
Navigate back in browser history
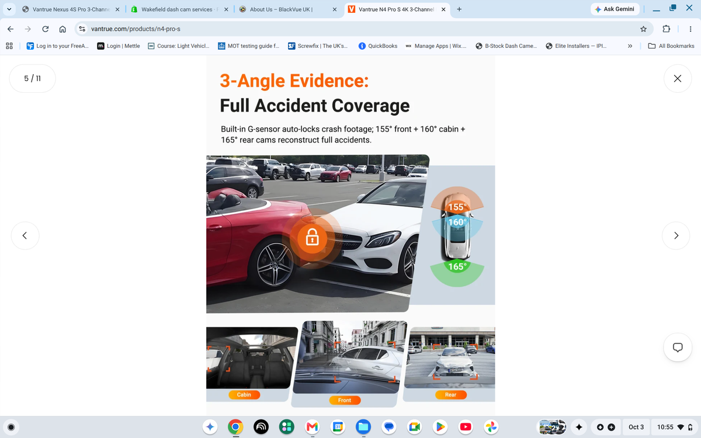click(11, 29)
